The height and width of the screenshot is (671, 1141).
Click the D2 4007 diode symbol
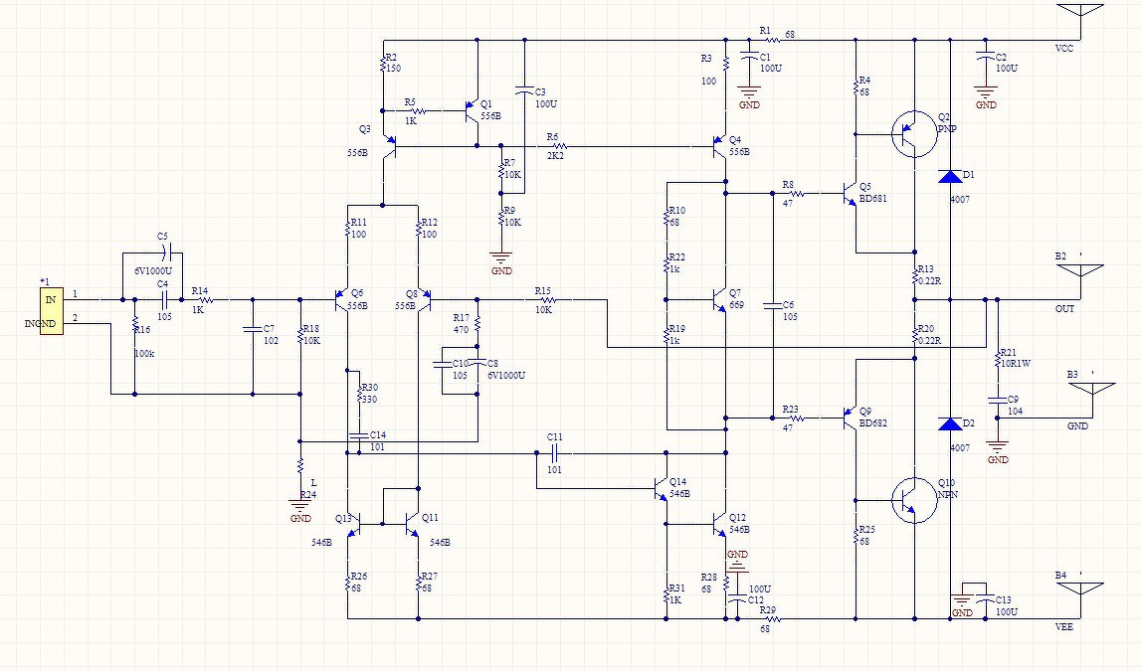pos(950,423)
